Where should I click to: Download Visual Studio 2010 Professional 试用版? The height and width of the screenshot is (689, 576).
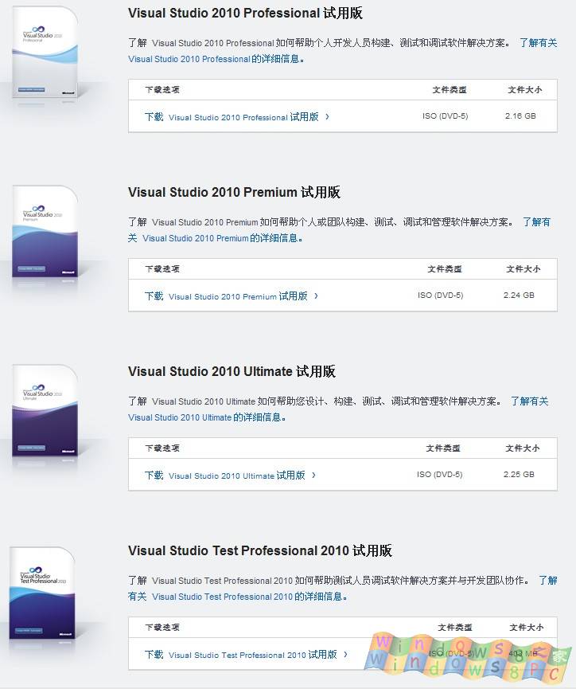point(232,117)
